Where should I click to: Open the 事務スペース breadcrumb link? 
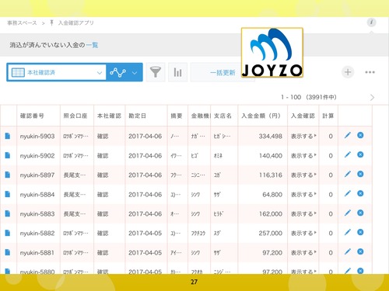click(22, 23)
